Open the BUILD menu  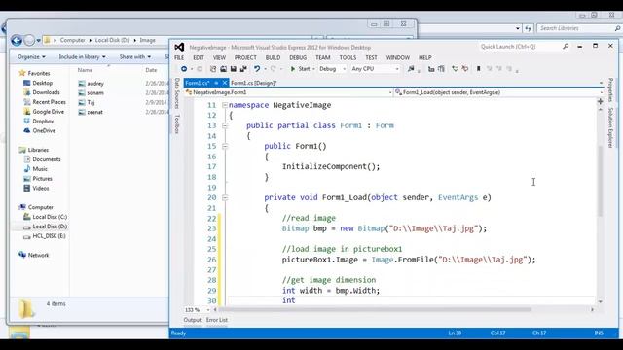tap(273, 57)
